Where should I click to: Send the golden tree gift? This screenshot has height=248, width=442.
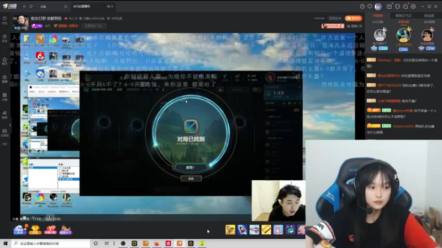point(230,230)
